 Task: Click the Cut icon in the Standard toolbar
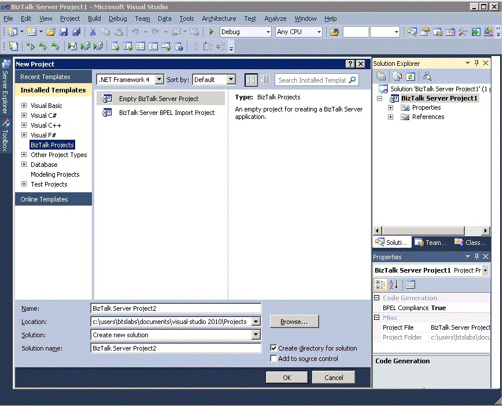92,32
